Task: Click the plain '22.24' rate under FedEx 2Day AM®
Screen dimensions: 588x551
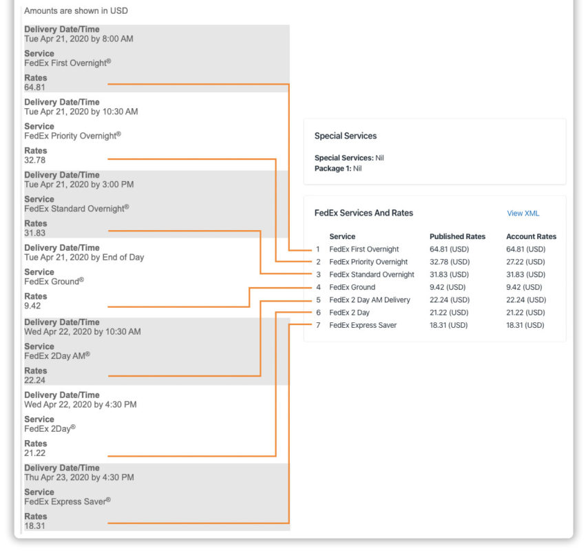Action: click(x=35, y=380)
